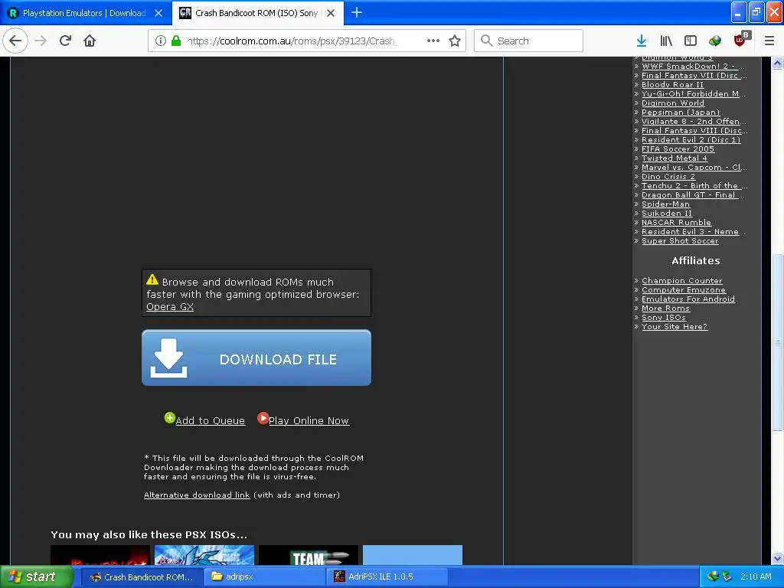This screenshot has width=784, height=588.
Task: Open FIFA Soccer 2005 link
Action: (678, 149)
